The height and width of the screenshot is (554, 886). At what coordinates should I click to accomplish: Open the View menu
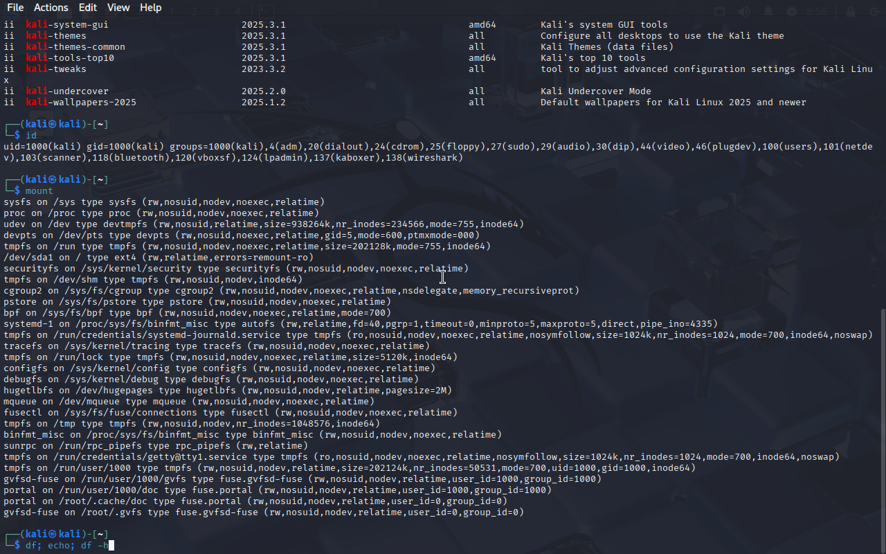[x=118, y=8]
